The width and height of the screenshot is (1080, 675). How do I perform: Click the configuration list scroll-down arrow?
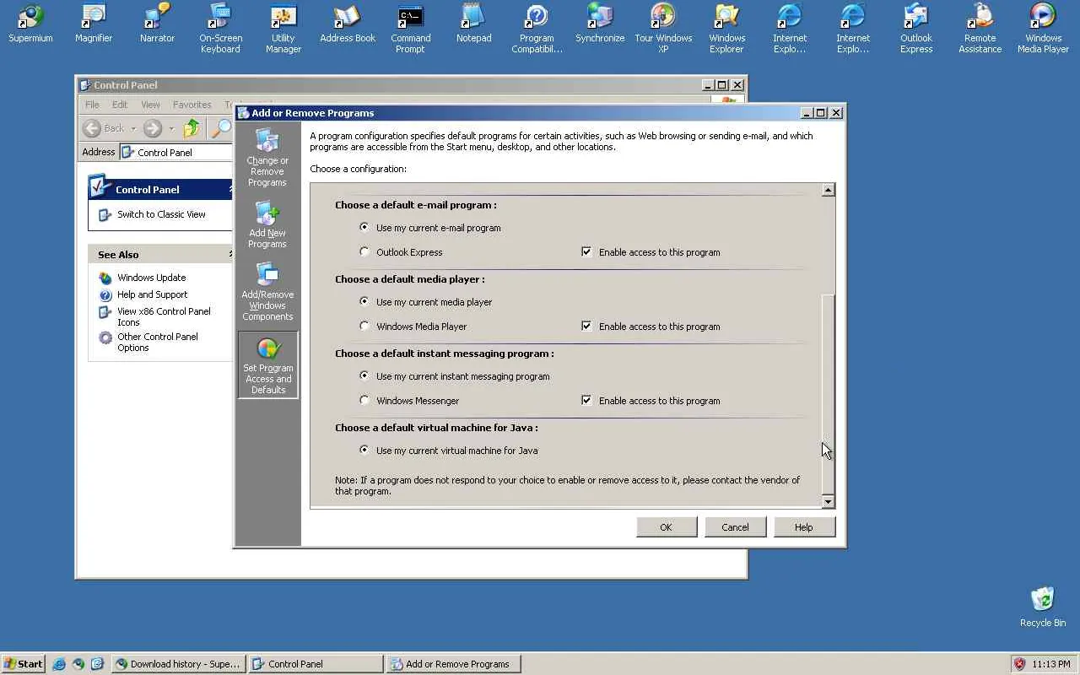[x=828, y=501]
